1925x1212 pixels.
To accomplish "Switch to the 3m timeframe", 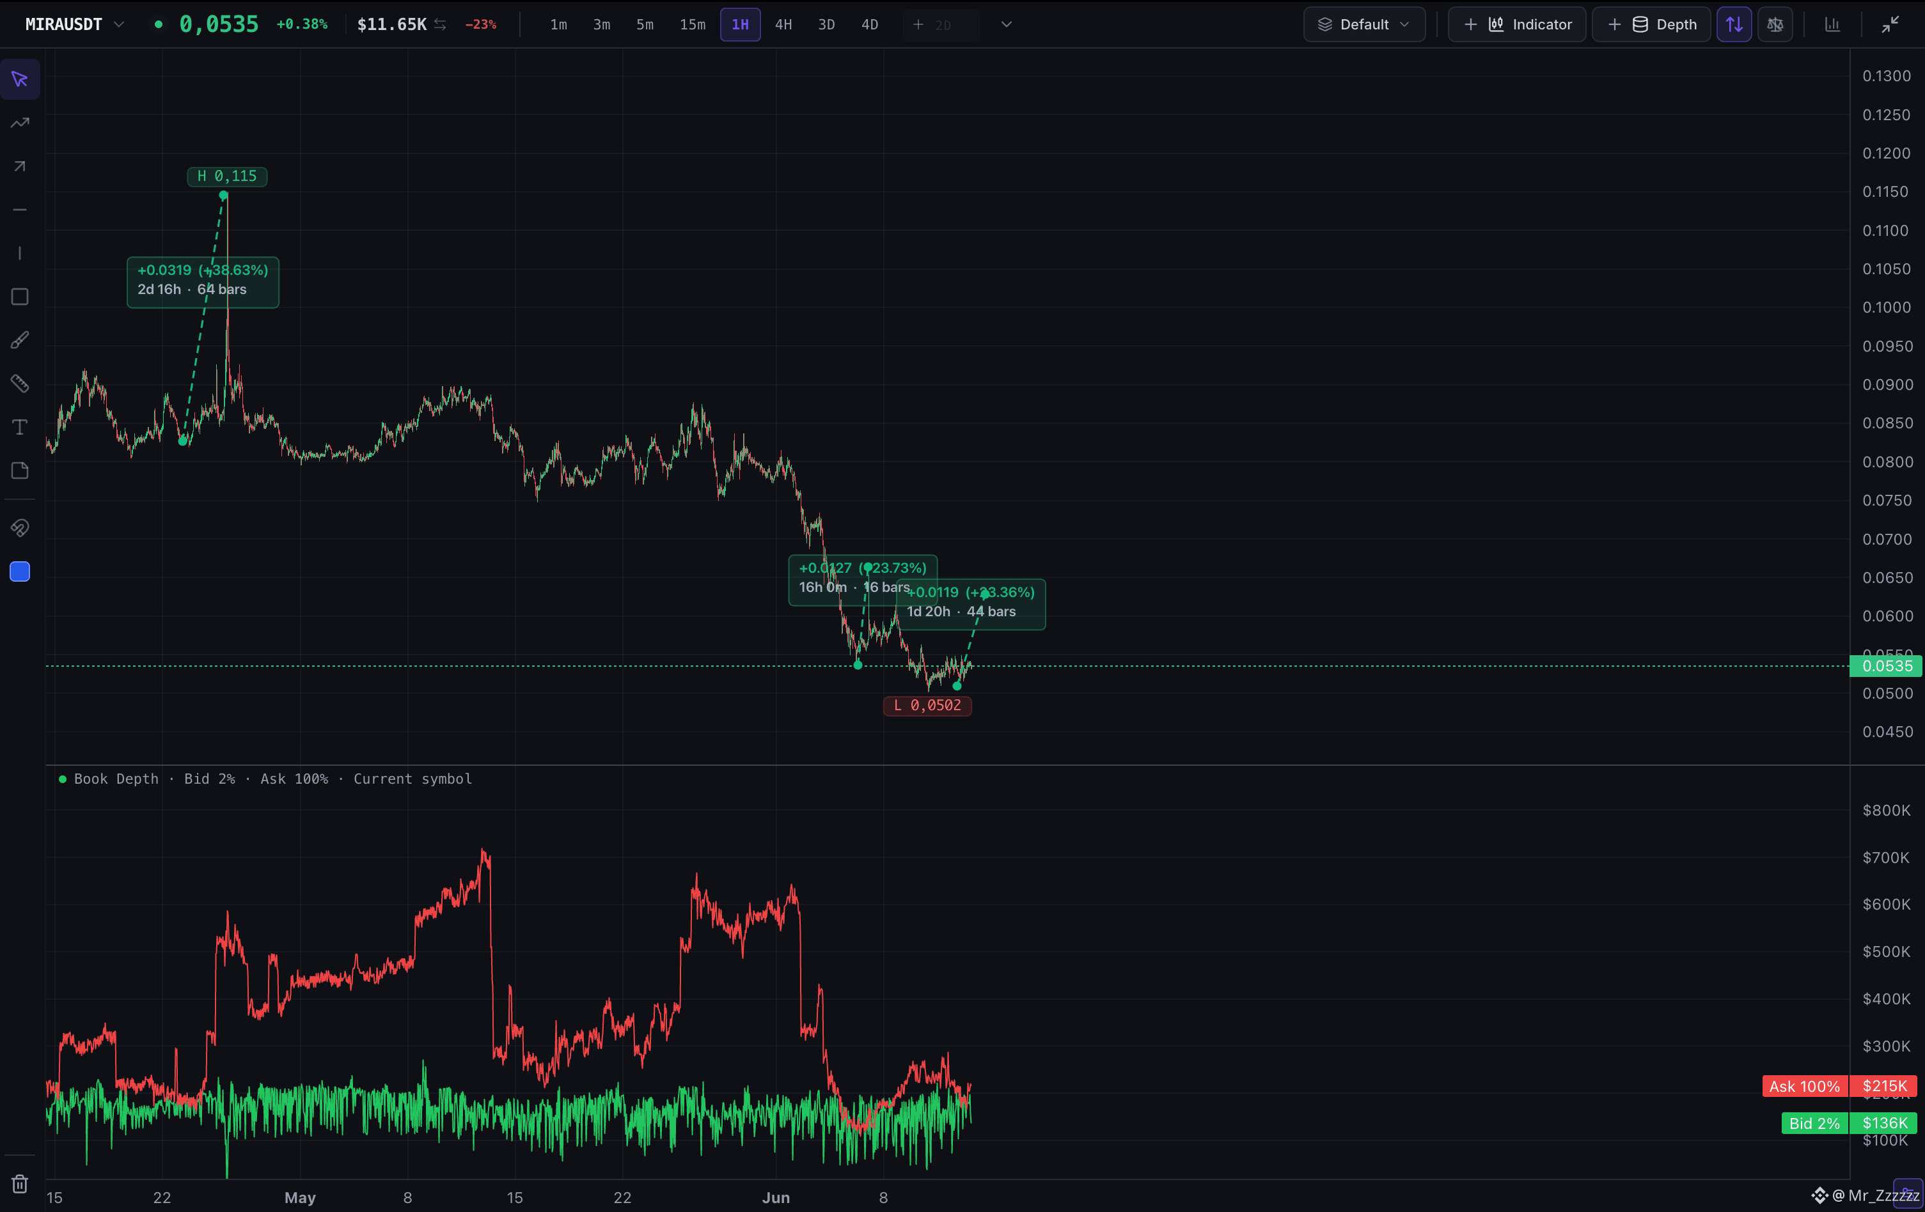I will pyautogui.click(x=602, y=25).
